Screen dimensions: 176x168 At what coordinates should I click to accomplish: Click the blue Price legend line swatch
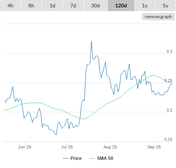tap(66, 158)
